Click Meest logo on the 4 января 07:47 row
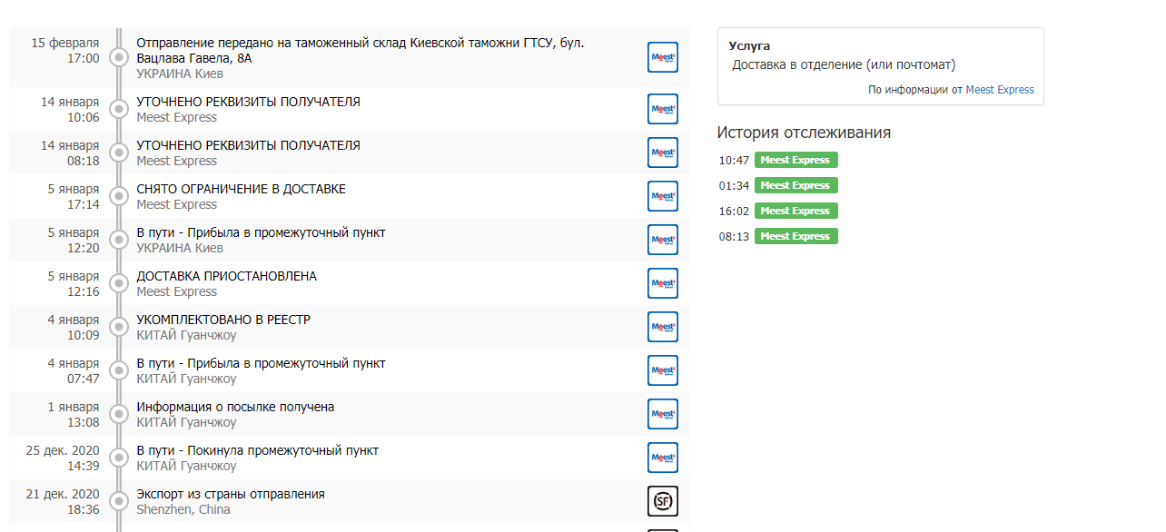 point(663,370)
